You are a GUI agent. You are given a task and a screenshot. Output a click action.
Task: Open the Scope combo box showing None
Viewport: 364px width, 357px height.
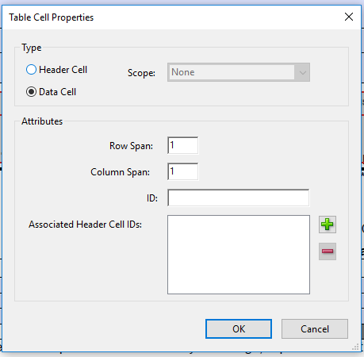239,72
